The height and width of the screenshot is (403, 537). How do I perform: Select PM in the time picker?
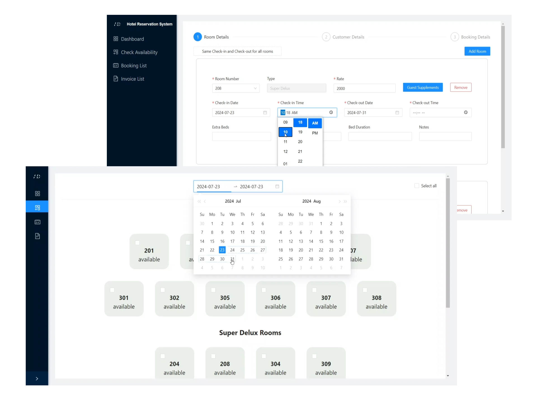pos(315,133)
